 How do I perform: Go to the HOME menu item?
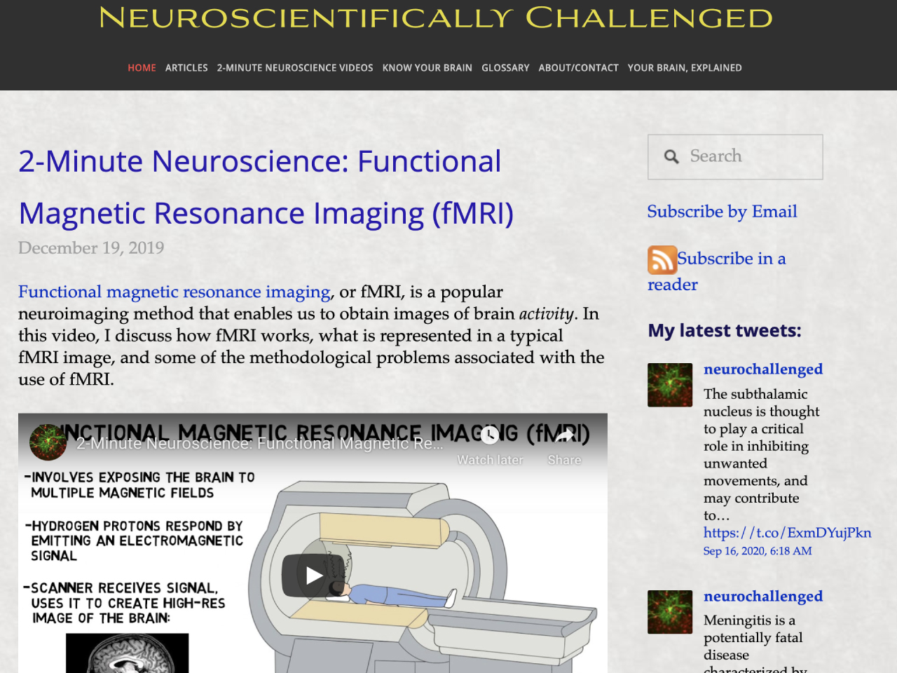pyautogui.click(x=142, y=68)
